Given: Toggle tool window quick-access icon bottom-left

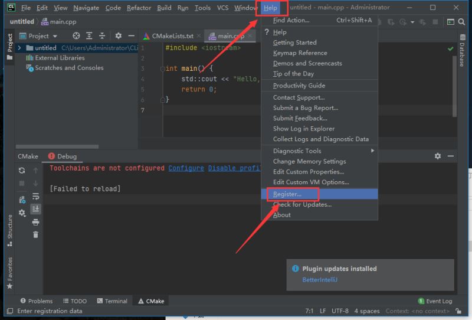Looking at the screenshot, I should tap(10, 311).
